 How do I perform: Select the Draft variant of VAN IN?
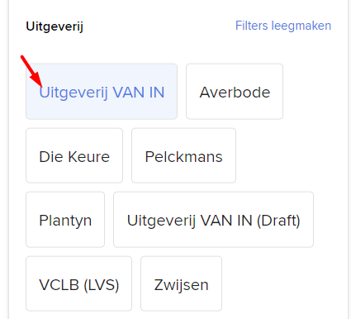pyautogui.click(x=213, y=220)
